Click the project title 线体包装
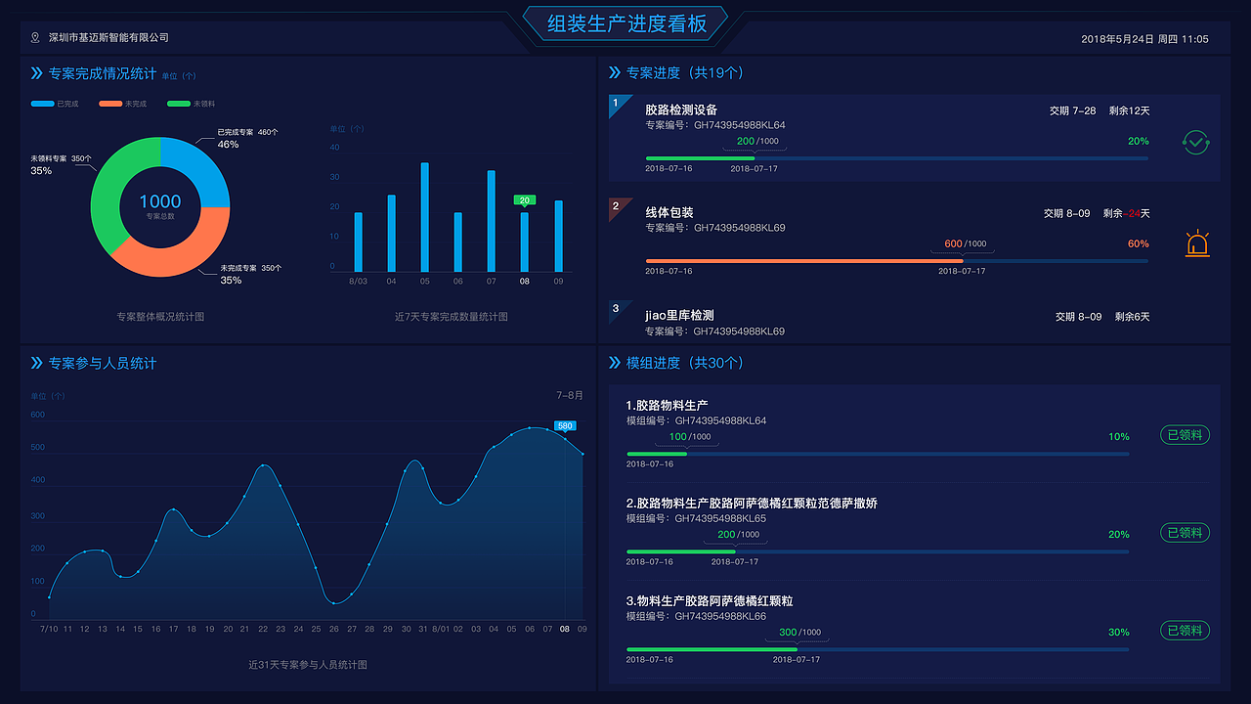This screenshot has height=704, width=1251. [x=669, y=212]
